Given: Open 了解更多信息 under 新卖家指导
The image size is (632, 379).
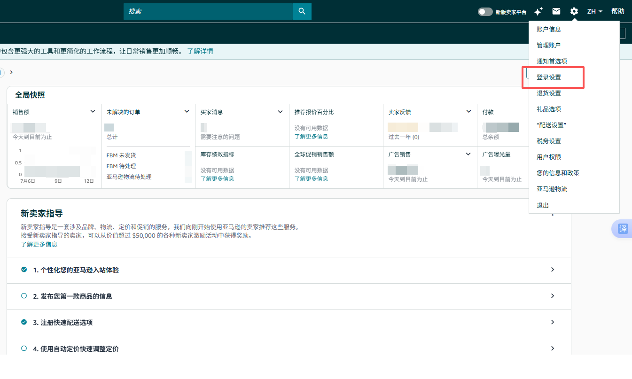Looking at the screenshot, I should point(39,244).
